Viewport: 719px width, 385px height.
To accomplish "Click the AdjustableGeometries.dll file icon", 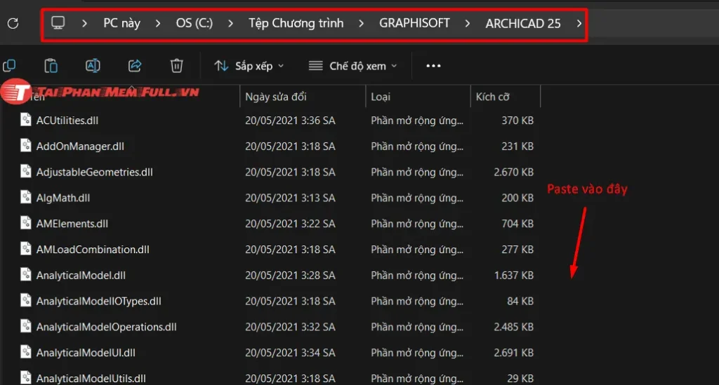I will click(x=26, y=172).
